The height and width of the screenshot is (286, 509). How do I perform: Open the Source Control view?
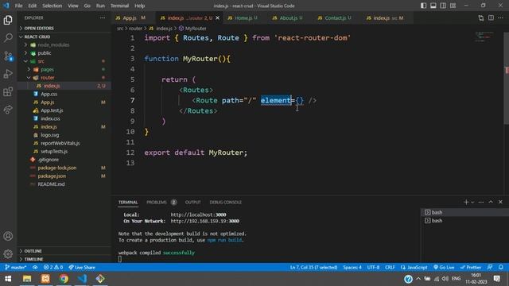coord(8,56)
